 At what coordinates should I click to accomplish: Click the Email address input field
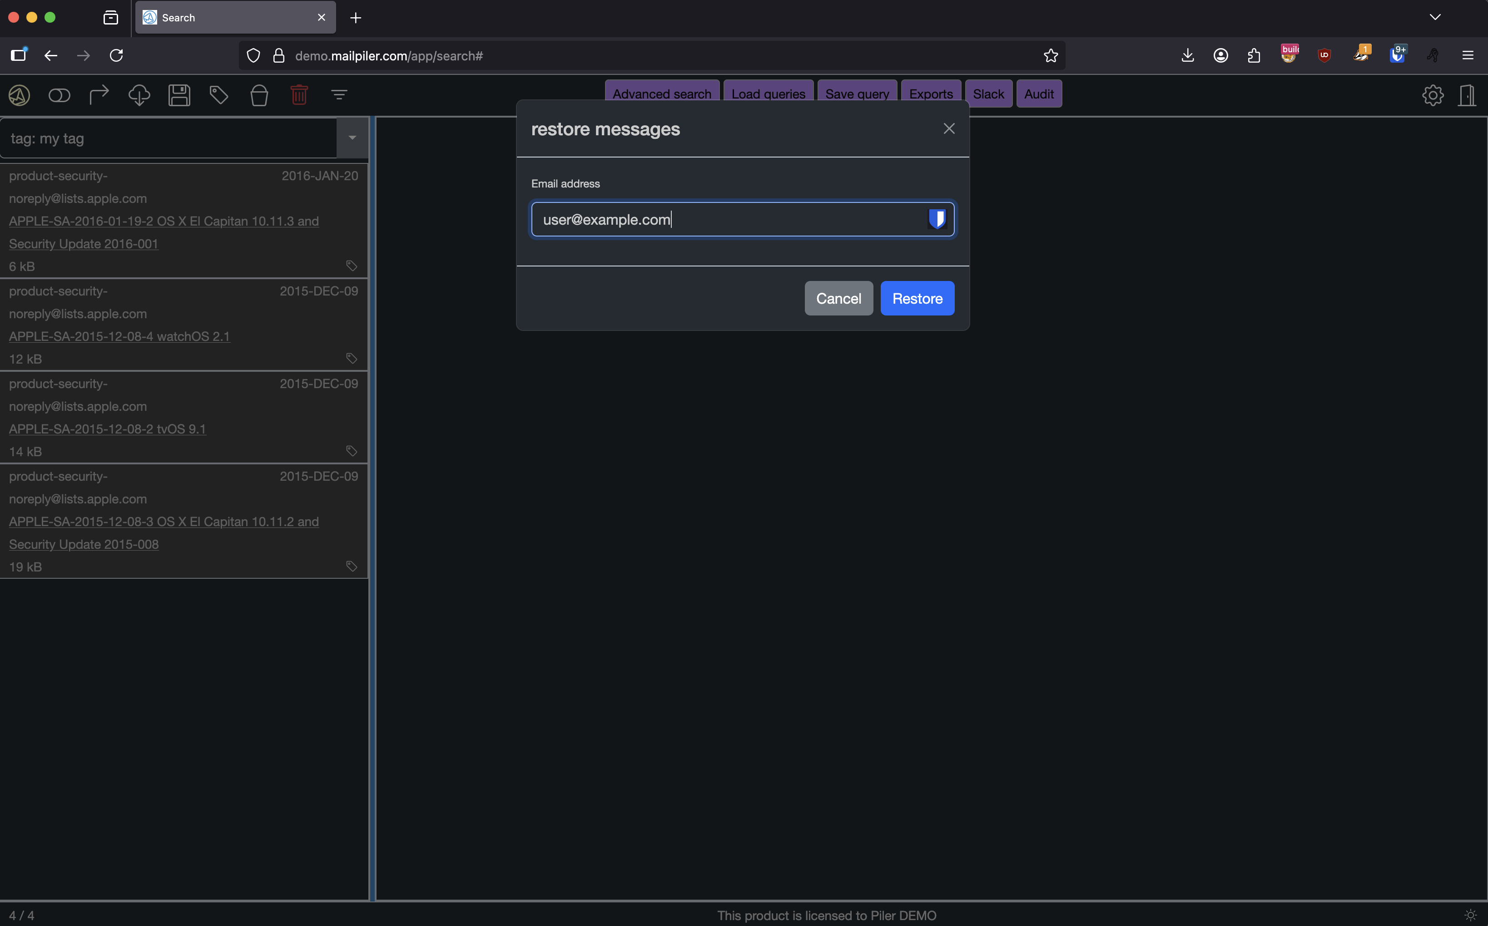pos(729,219)
